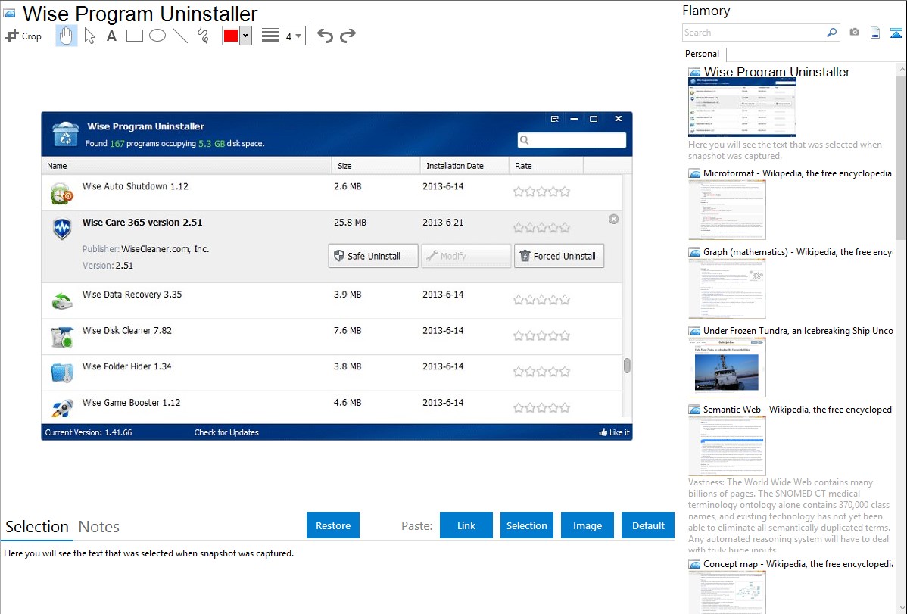Click the Wise Disk Cleaner icon
Viewport: 907px width, 614px height.
62,337
